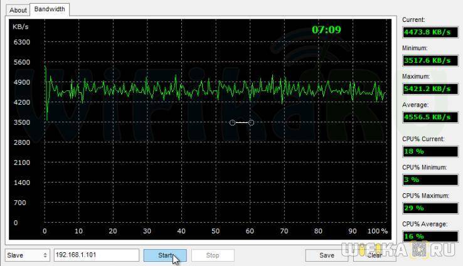Select the Average bandwidth value 4556.5 KB/s
The width and height of the screenshot is (463, 266).
pyautogui.click(x=426, y=117)
